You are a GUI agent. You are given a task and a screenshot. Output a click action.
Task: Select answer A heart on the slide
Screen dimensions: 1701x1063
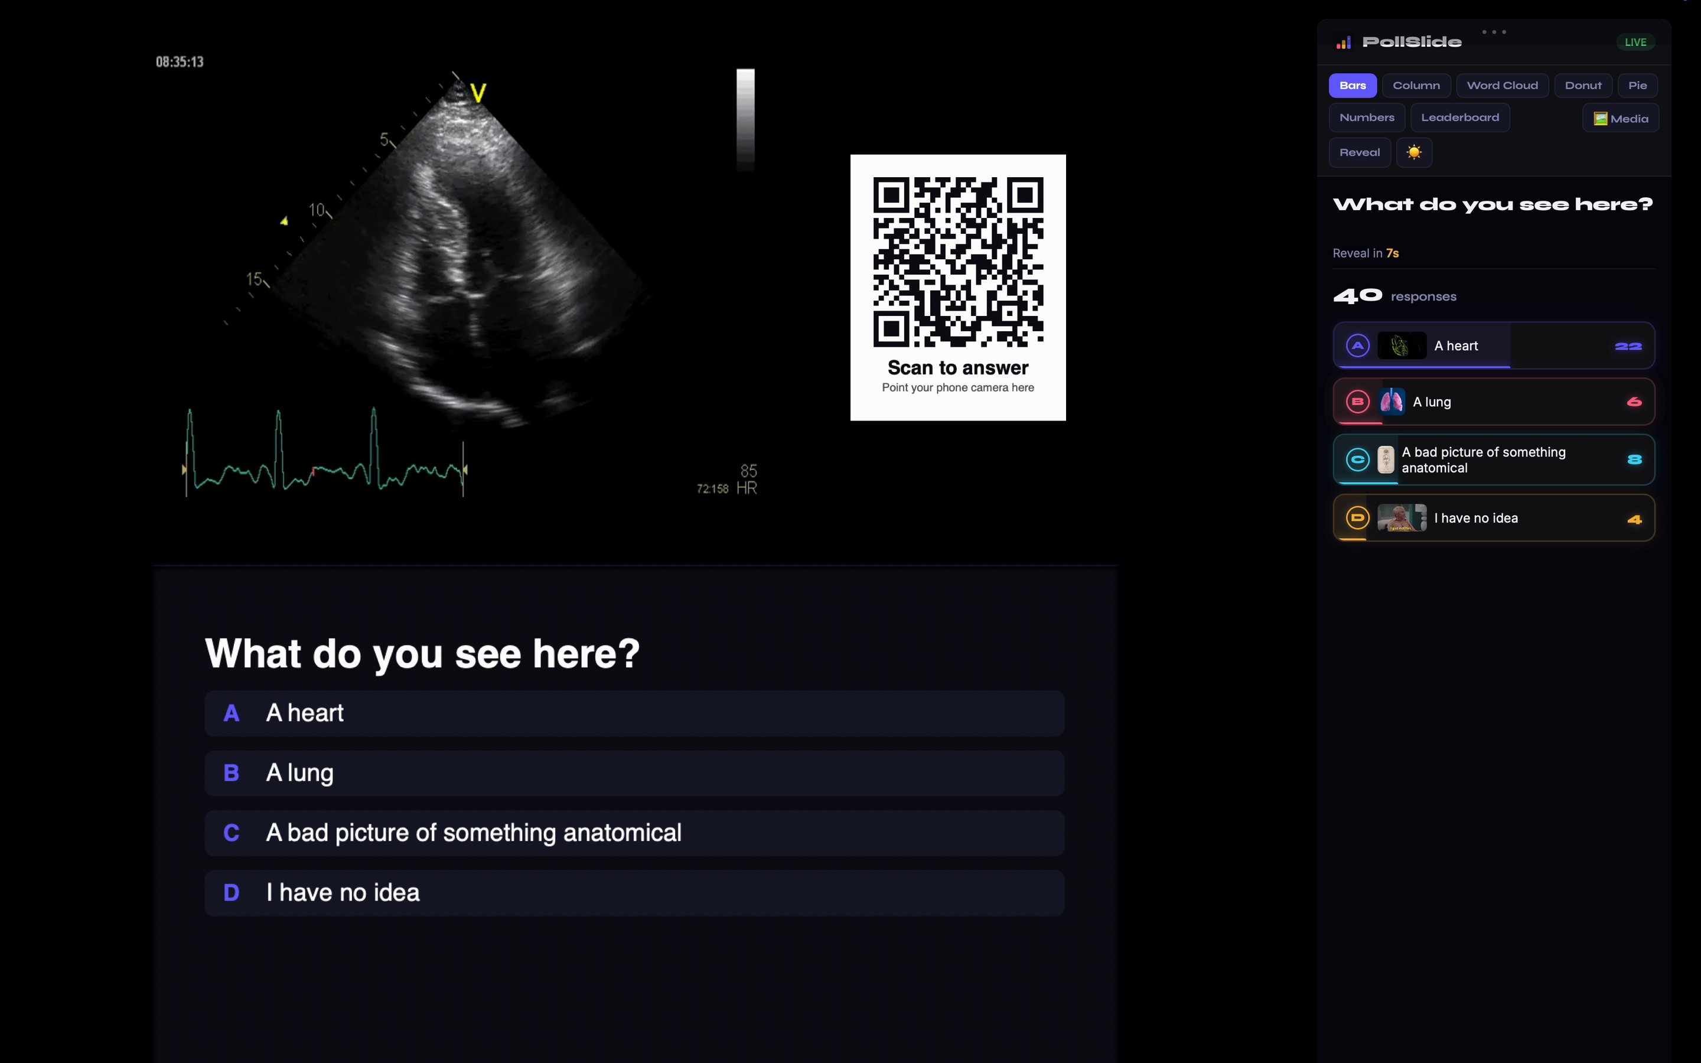[634, 713]
